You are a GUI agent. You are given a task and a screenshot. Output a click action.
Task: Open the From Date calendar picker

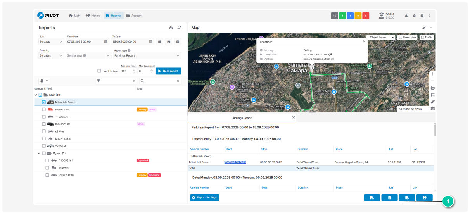[x=105, y=41]
